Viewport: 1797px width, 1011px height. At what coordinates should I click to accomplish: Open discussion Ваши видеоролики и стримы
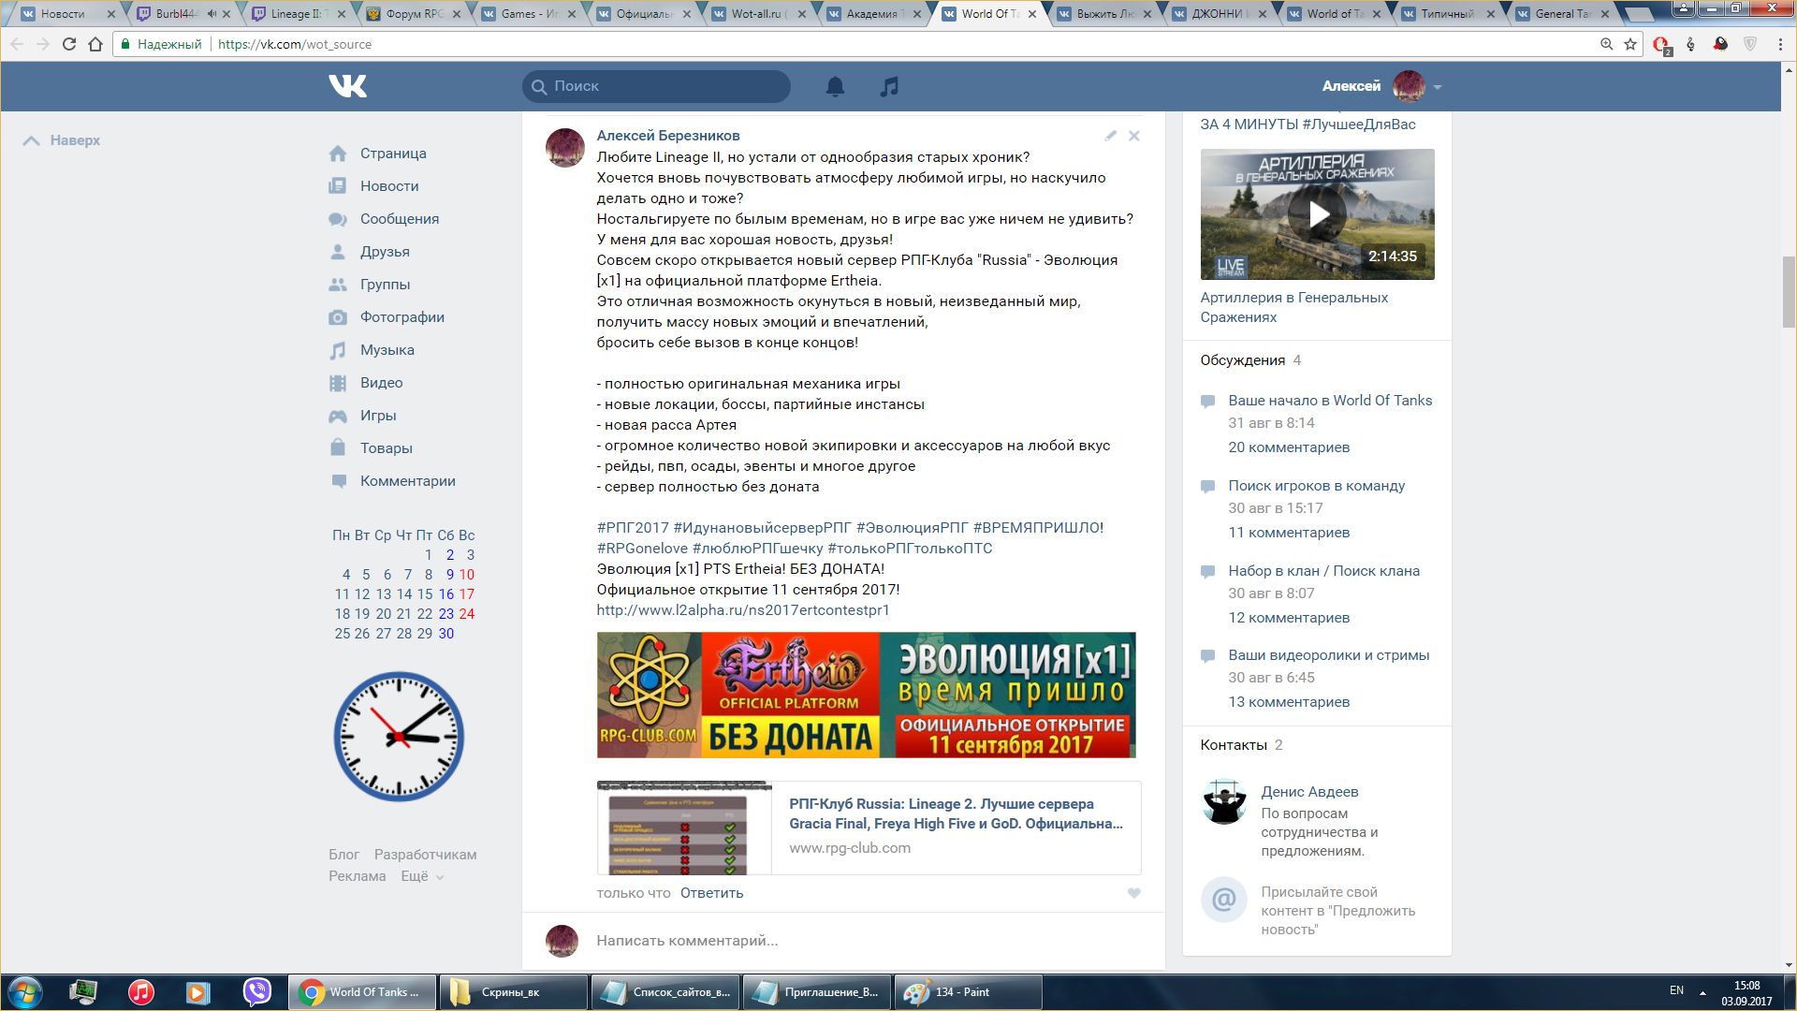1329,655
